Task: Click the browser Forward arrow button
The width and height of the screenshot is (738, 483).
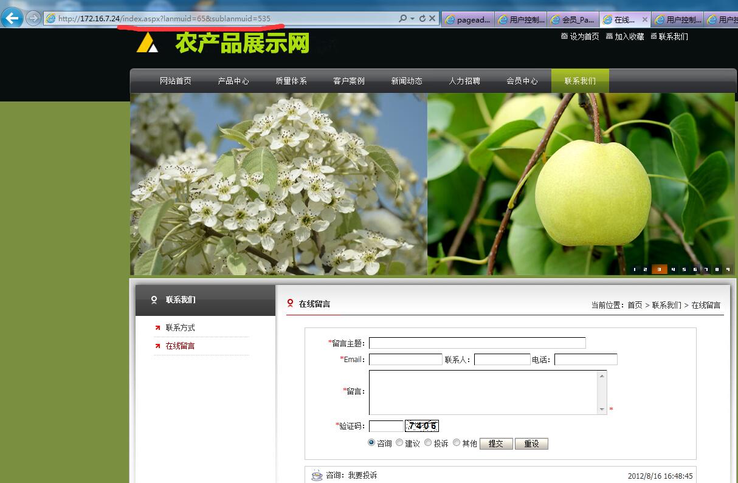Action: pos(33,18)
